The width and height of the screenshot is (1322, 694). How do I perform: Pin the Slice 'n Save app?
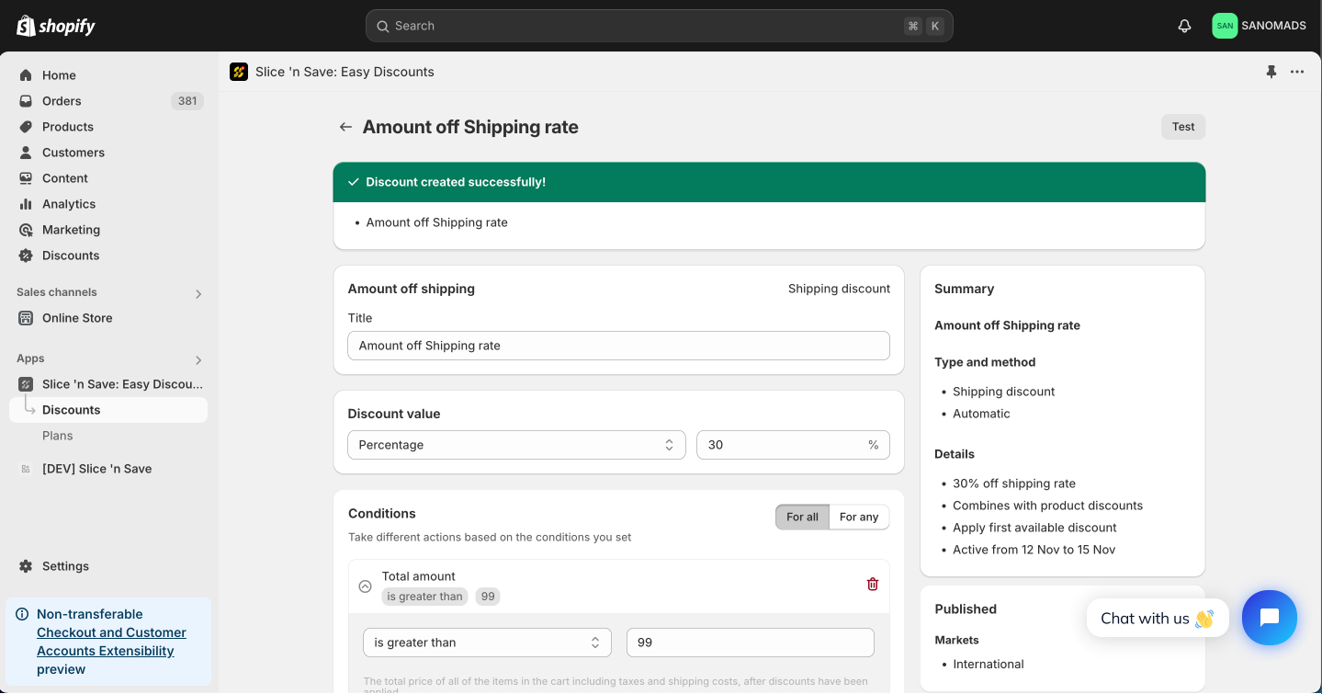1271,72
